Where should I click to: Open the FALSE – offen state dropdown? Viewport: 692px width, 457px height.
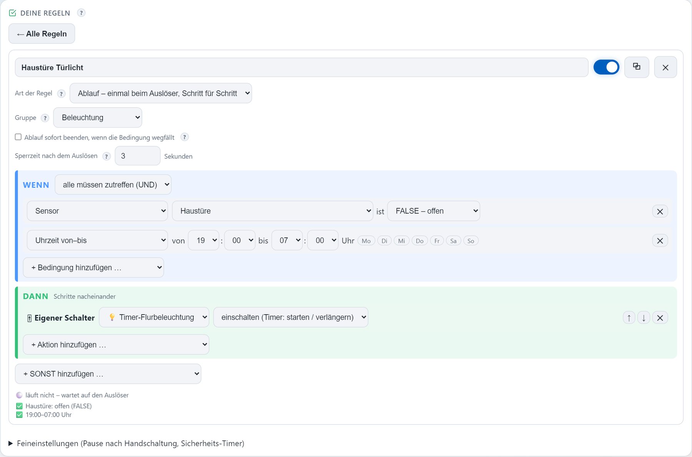[x=434, y=211]
